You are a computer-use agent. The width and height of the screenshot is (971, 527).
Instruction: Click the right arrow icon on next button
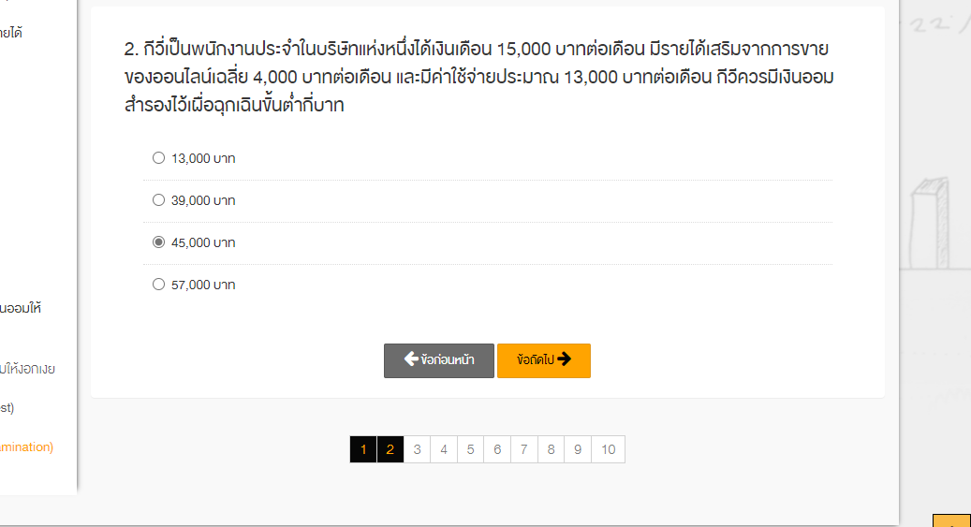pyautogui.click(x=564, y=359)
